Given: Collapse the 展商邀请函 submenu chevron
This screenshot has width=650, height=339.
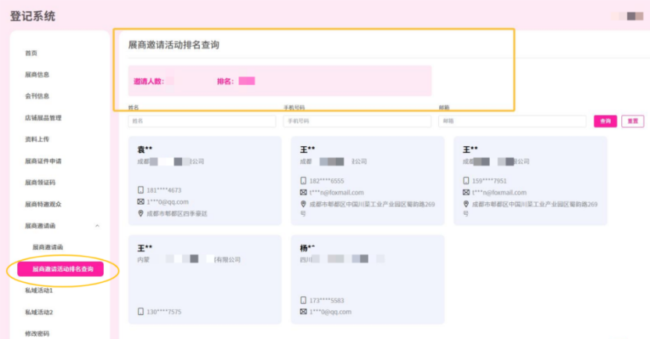Looking at the screenshot, I should [x=97, y=226].
